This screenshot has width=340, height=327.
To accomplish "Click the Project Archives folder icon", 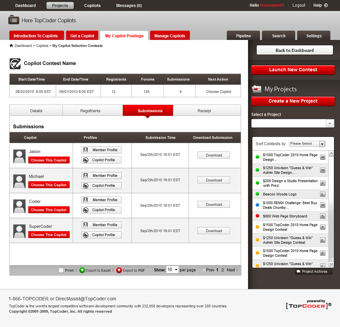I will 298,271.
